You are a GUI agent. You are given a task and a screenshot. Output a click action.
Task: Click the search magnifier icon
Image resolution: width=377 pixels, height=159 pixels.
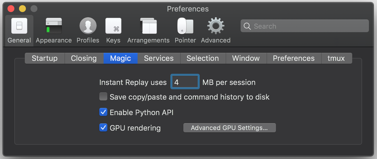247,26
